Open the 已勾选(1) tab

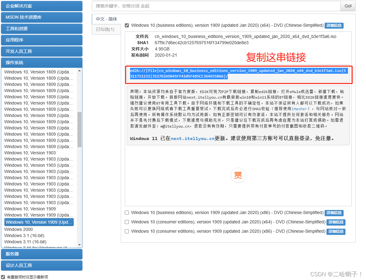[106, 29]
